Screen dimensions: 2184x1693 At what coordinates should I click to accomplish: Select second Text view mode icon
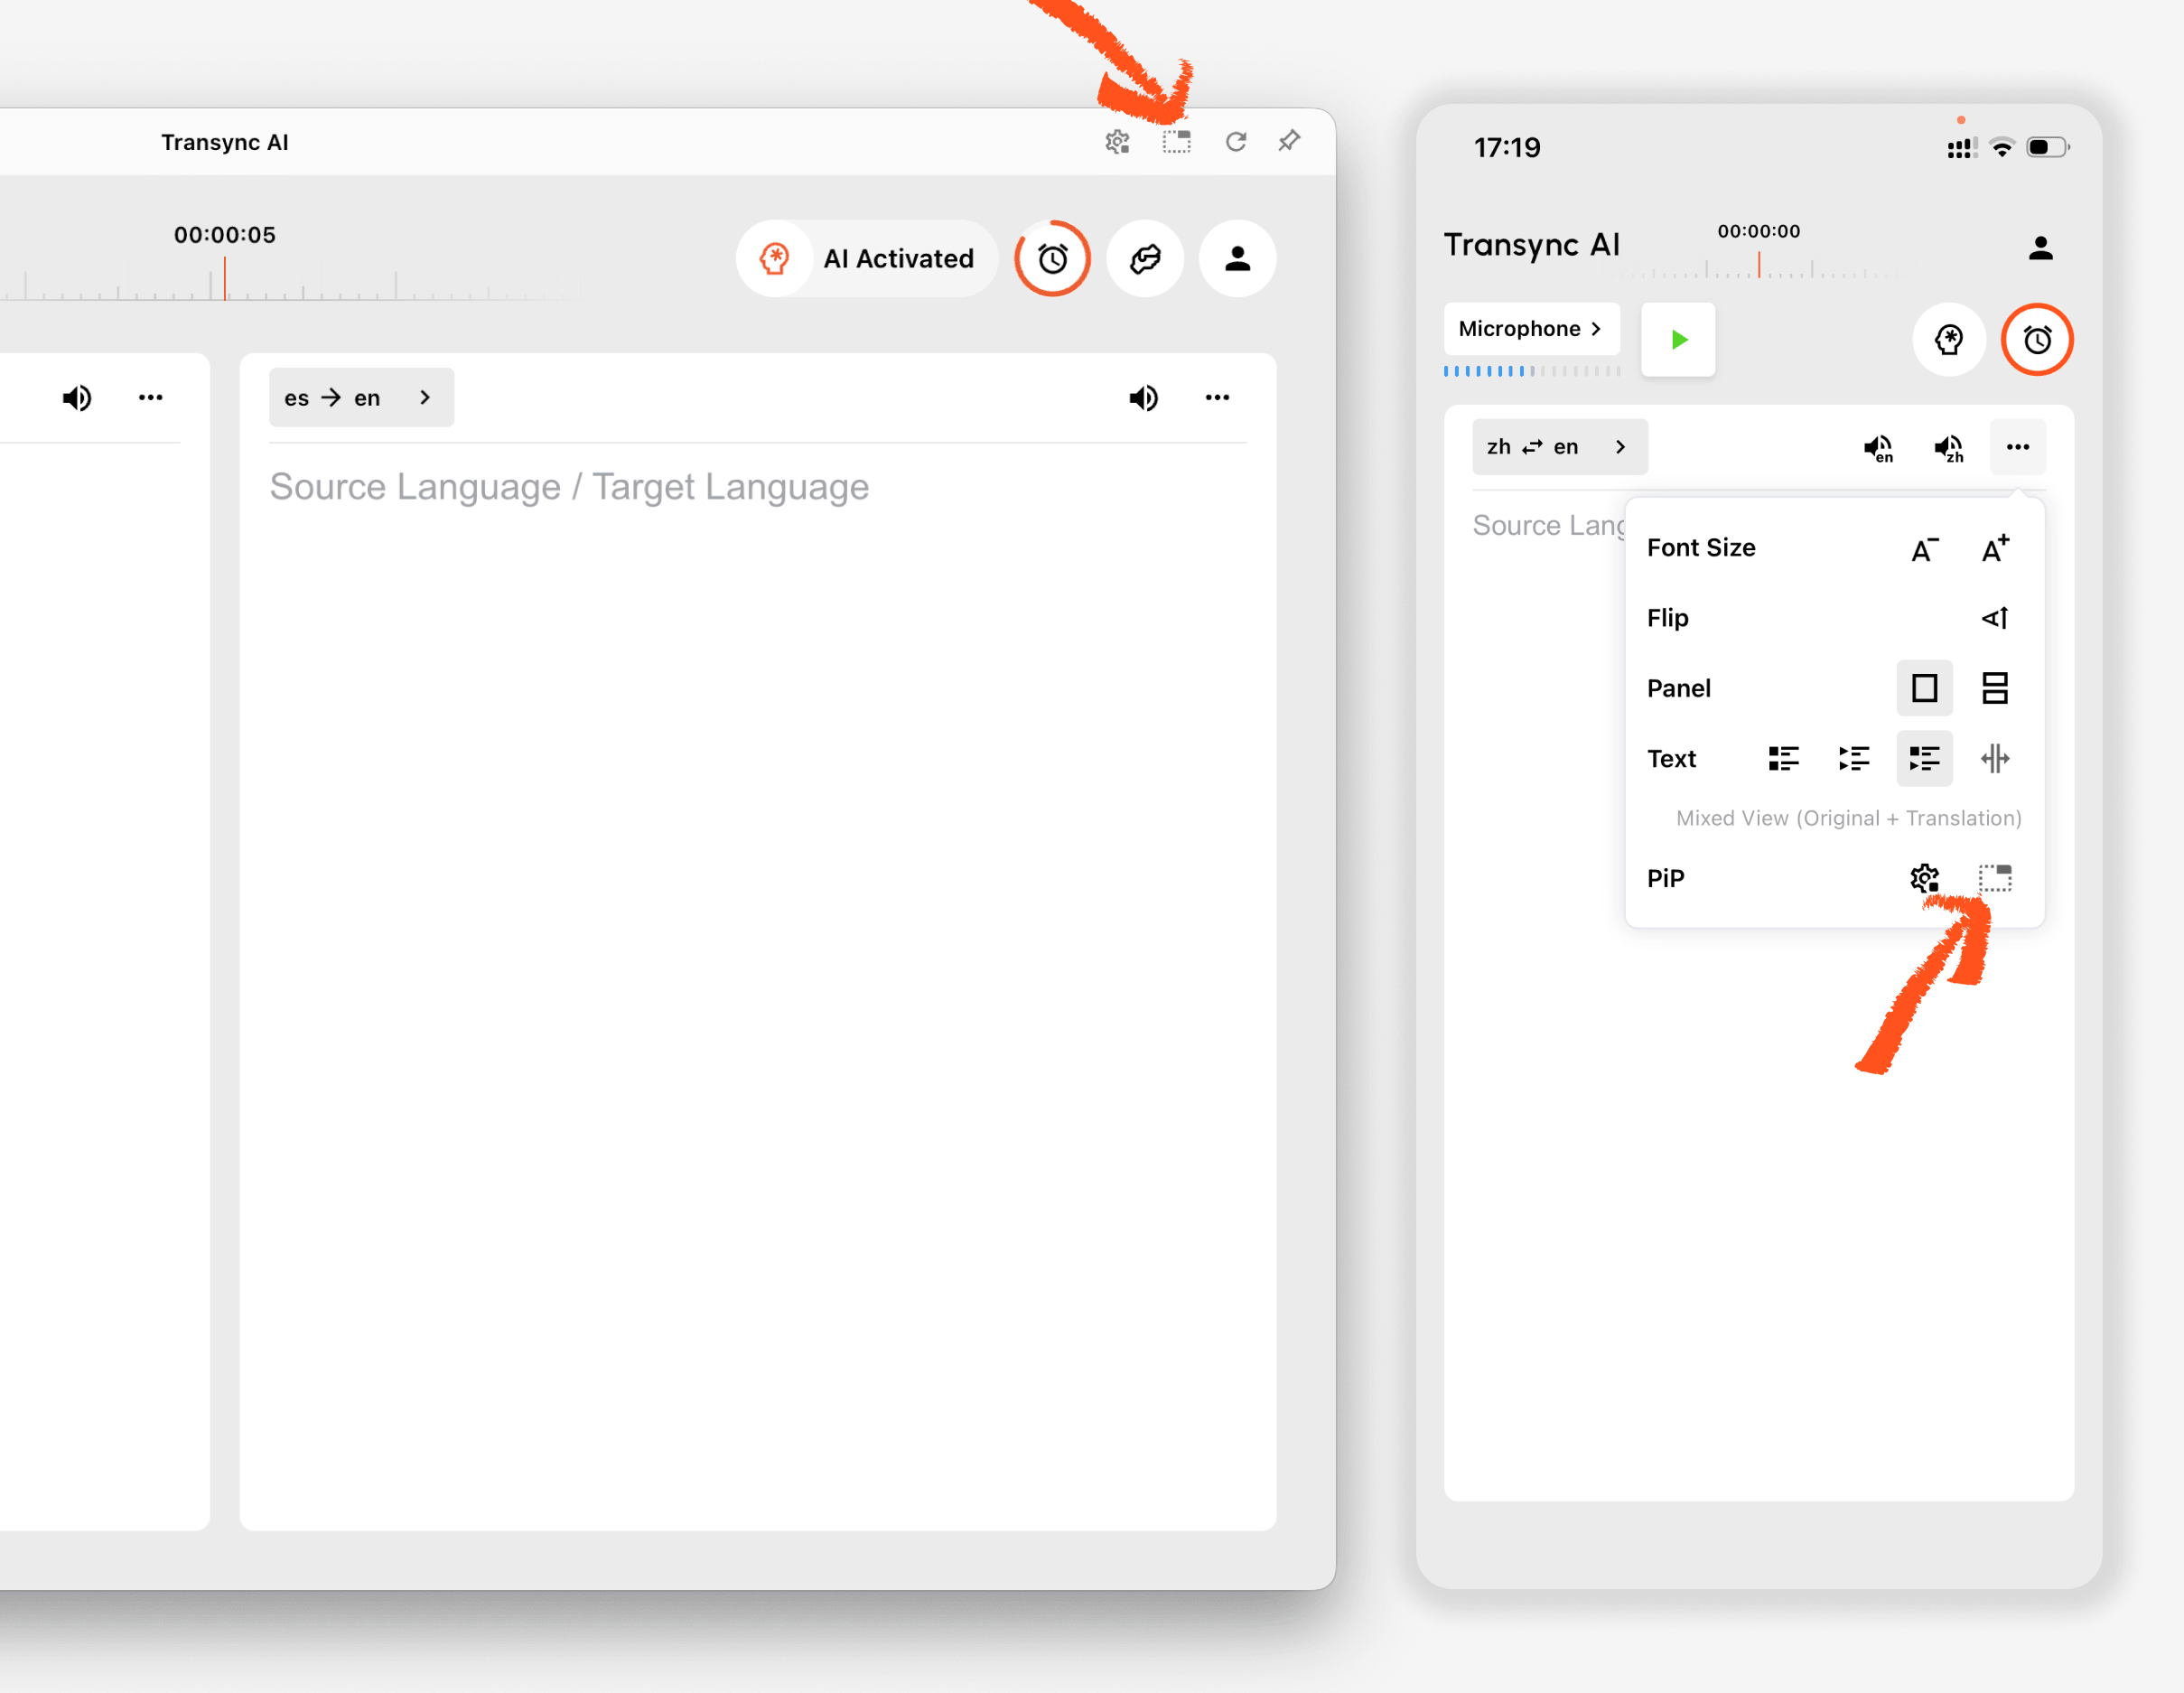1854,759
